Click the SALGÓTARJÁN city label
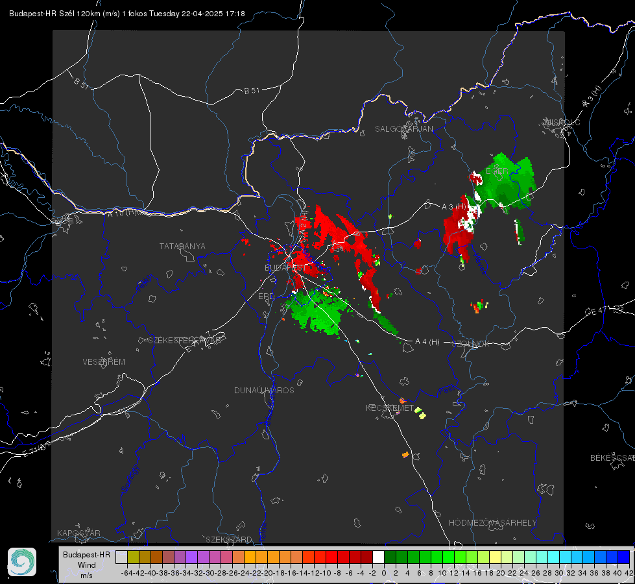Image resolution: width=635 pixels, height=584 pixels. tap(403, 129)
